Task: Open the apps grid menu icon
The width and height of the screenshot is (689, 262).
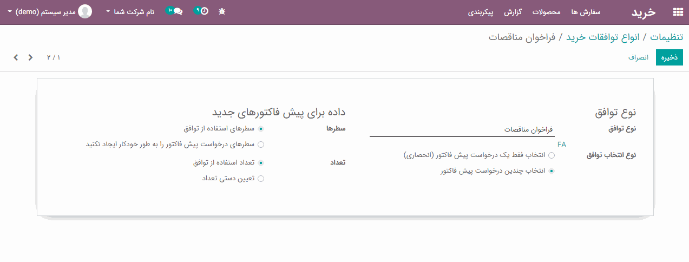Action: coord(677,12)
